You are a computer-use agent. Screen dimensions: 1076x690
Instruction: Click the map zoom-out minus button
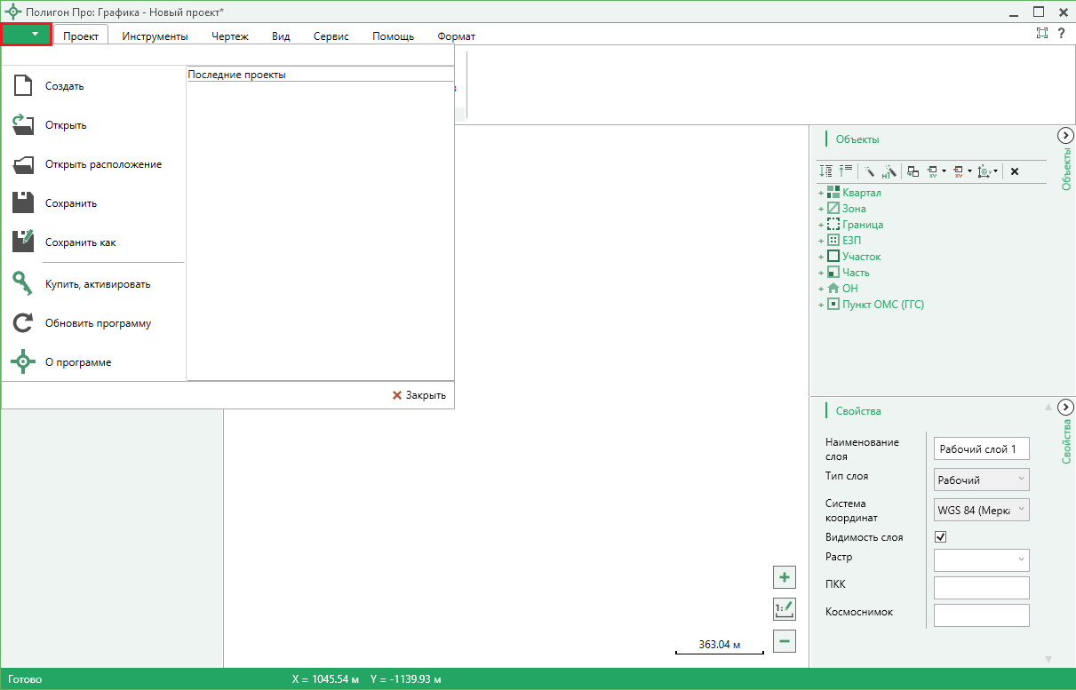(x=785, y=640)
